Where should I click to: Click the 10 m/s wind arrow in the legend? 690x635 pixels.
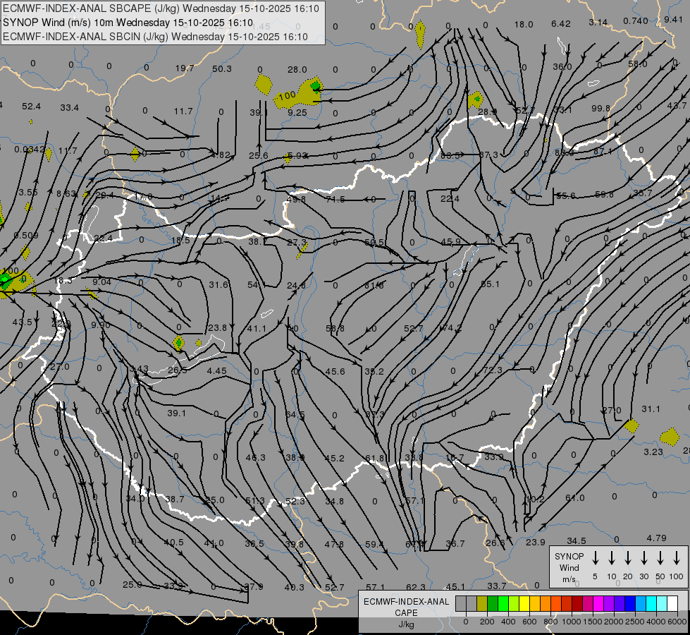click(x=611, y=557)
